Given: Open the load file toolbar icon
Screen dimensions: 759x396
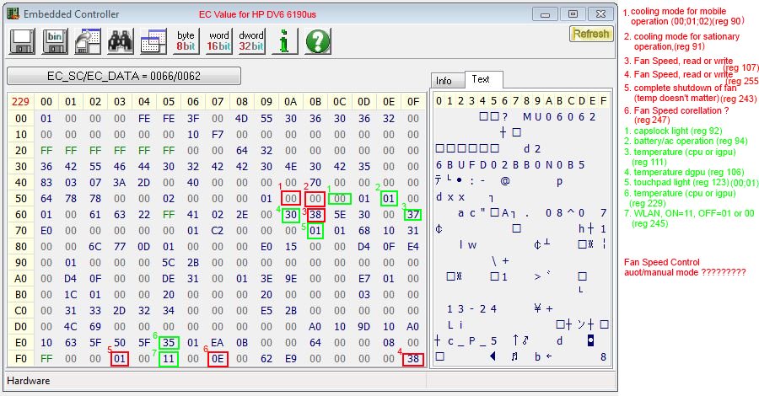Looking at the screenshot, I should click(x=88, y=41).
